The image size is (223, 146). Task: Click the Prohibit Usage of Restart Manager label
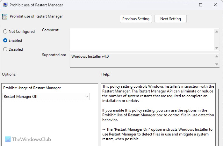[32, 88]
